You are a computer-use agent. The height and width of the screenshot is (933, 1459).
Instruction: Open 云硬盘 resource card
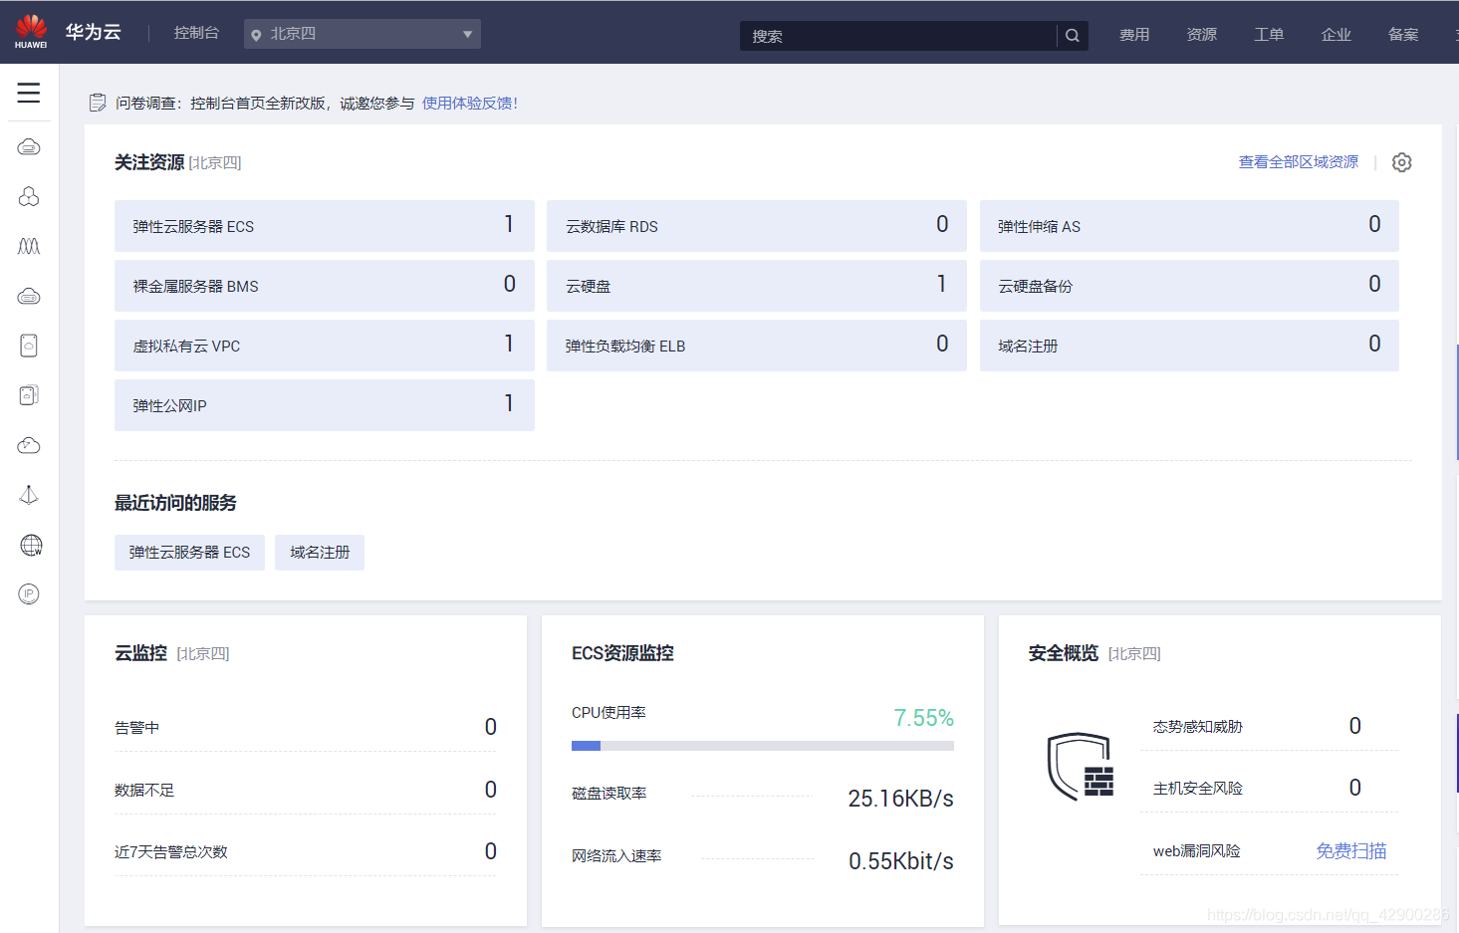pos(757,286)
